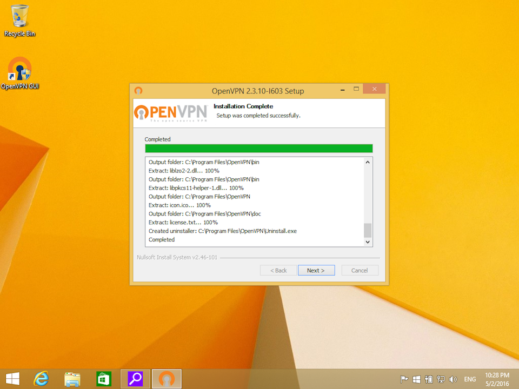Click the tray icon just left of the network icon
The image size is (519, 389).
(429, 379)
